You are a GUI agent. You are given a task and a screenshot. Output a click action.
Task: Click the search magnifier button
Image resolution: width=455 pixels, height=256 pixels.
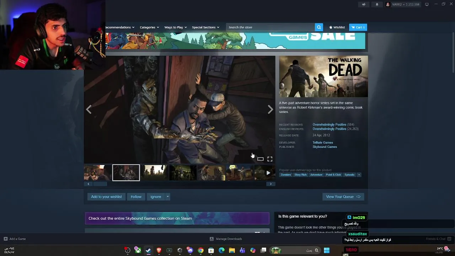(319, 27)
